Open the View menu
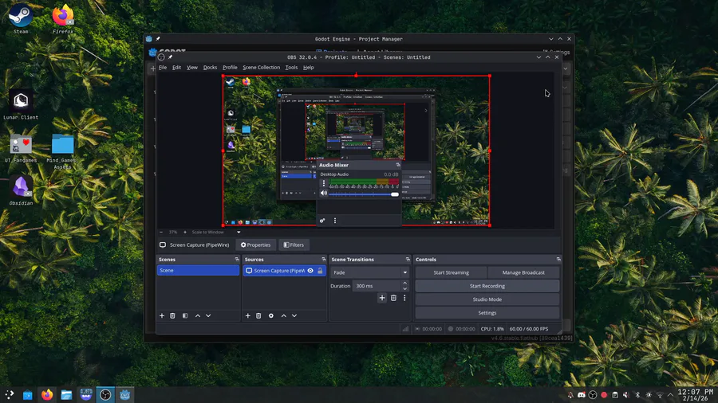The height and width of the screenshot is (403, 718). click(x=191, y=67)
